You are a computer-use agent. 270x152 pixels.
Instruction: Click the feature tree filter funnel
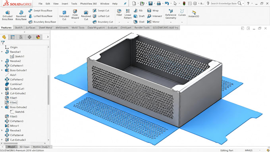pos(3,42)
